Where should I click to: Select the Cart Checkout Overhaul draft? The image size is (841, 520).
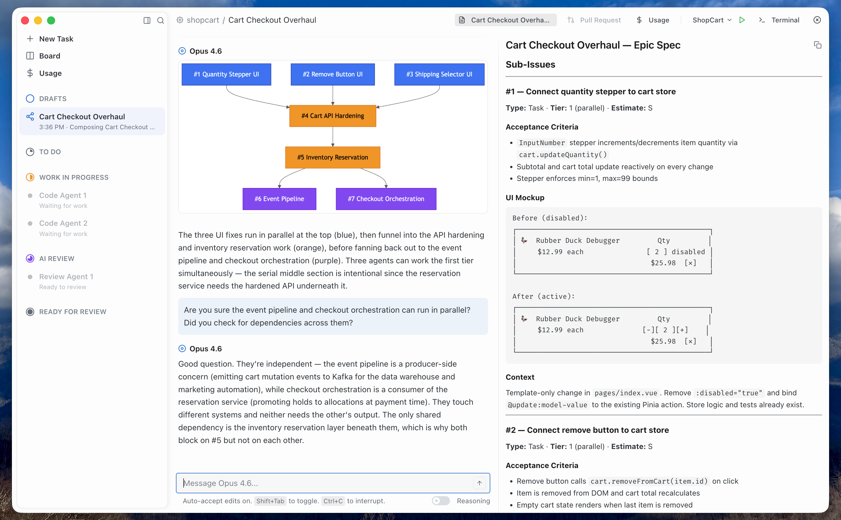point(92,121)
